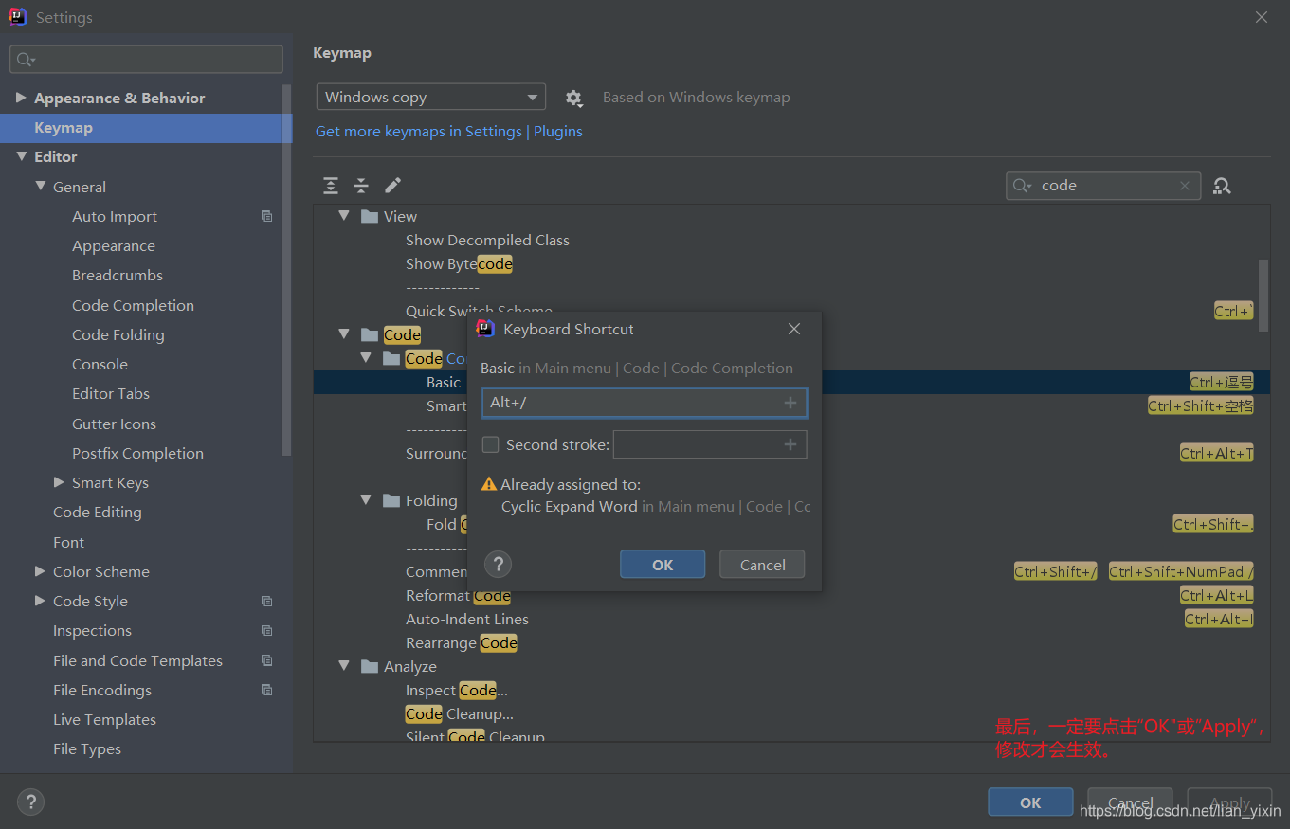Click the settings sidebar search field
1290x829 pixels.
(x=146, y=60)
